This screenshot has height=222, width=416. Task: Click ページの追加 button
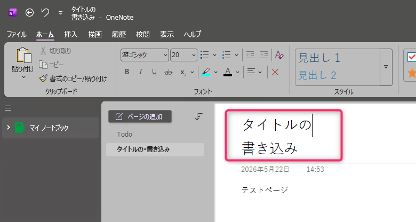(140, 116)
